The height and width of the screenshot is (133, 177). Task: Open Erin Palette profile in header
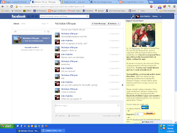[143, 16]
